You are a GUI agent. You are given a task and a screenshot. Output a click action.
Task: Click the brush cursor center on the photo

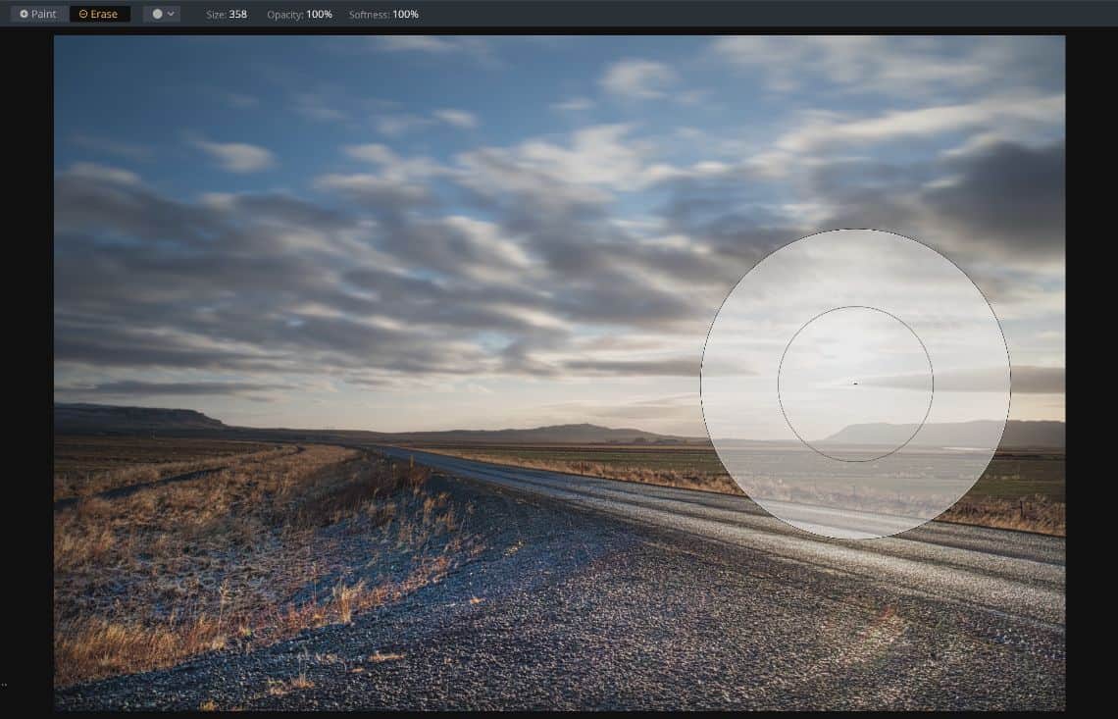pos(855,384)
